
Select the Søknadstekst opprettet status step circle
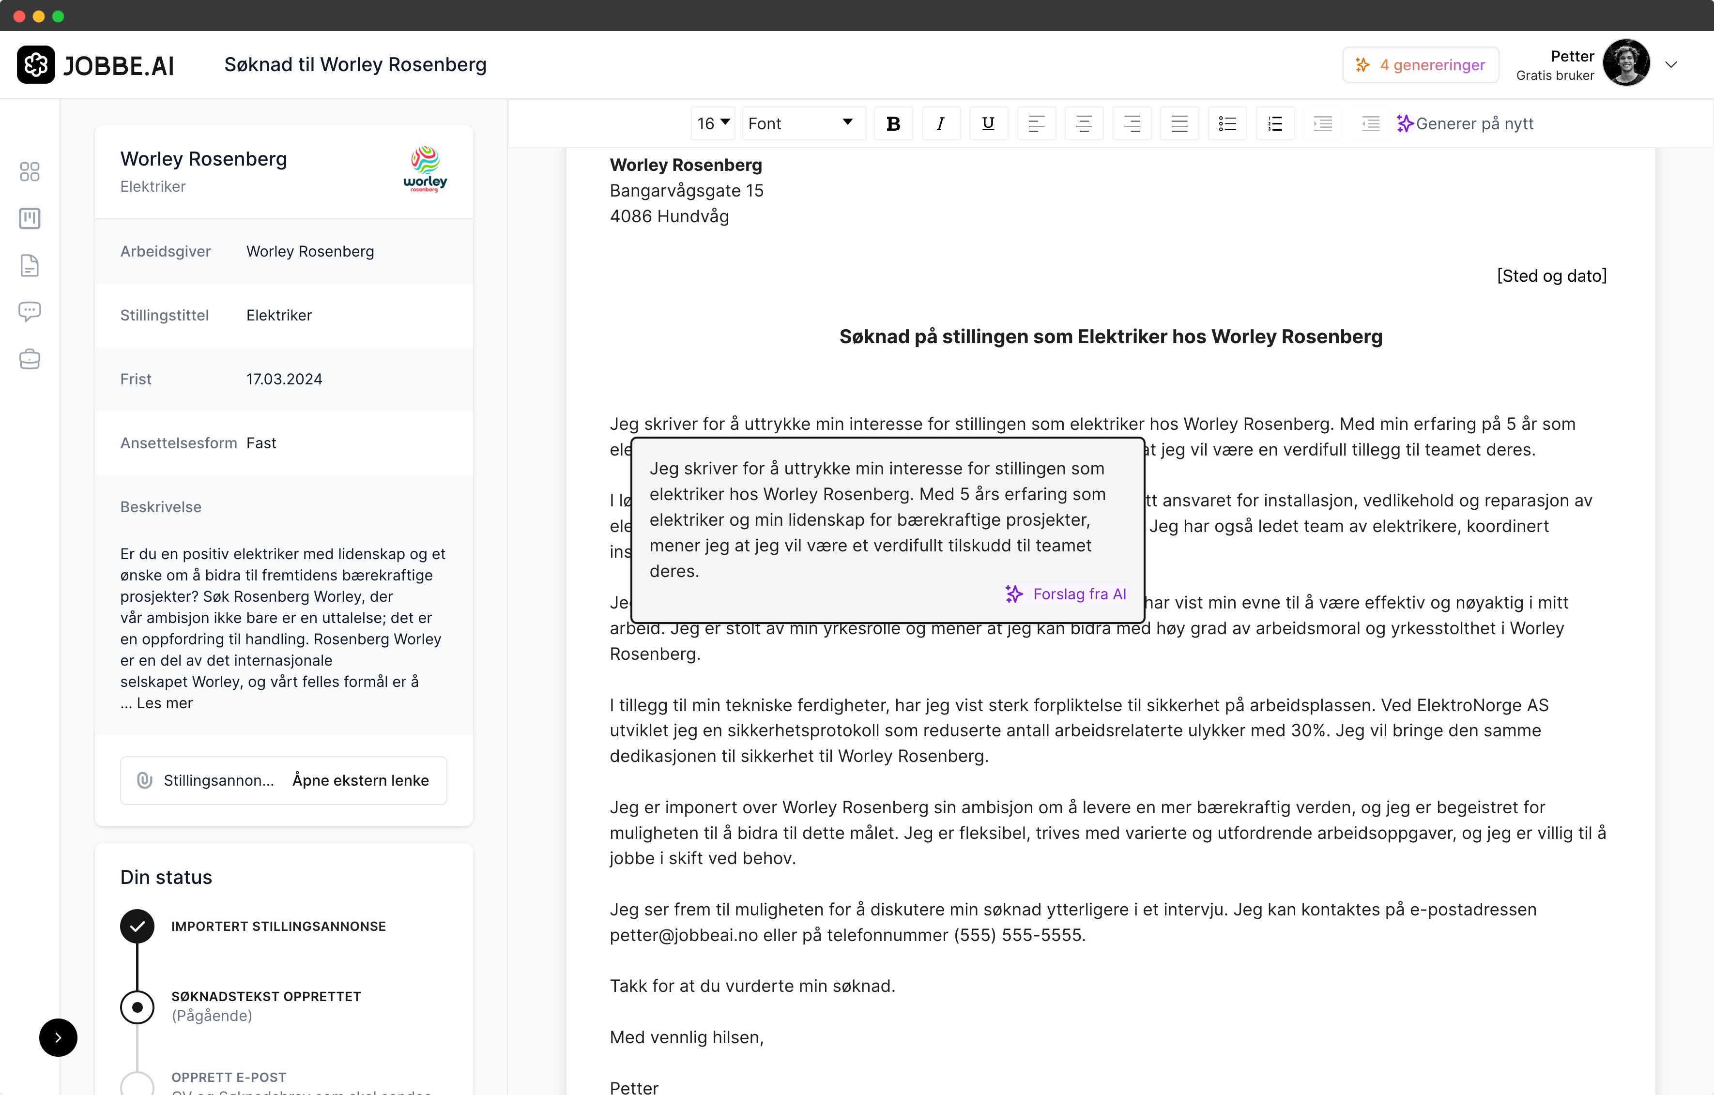(138, 1007)
